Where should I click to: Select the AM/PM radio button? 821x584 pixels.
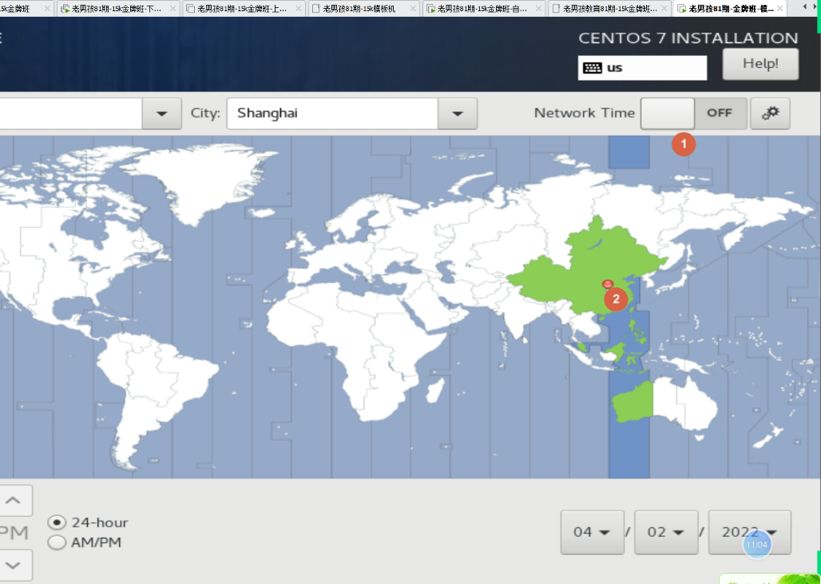click(x=57, y=542)
